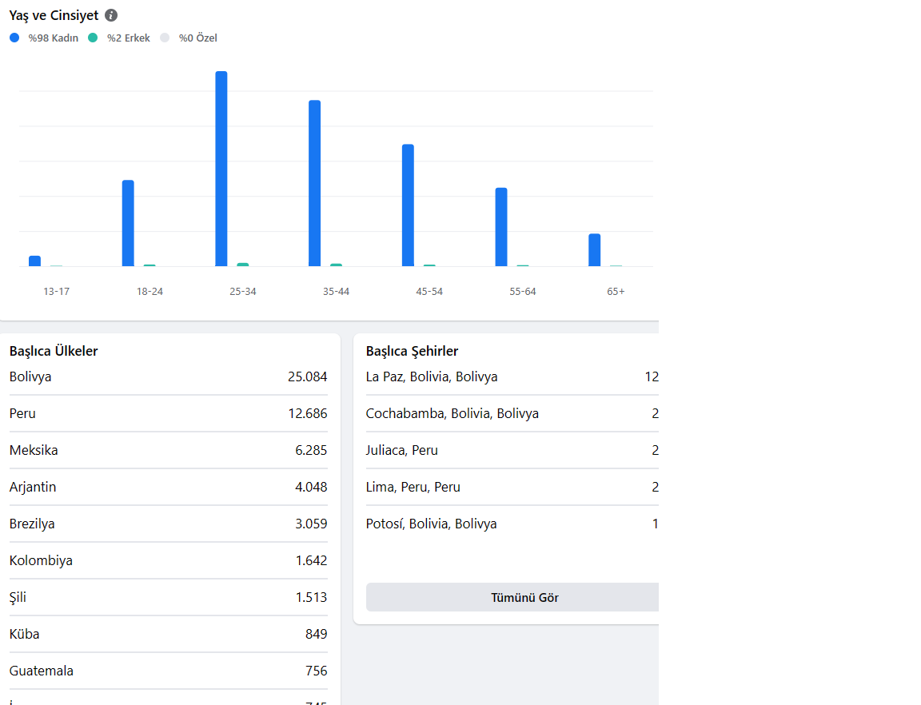The height and width of the screenshot is (705, 921).
Task: Click the value 3.059 for Brezilya
Action: [x=311, y=524]
